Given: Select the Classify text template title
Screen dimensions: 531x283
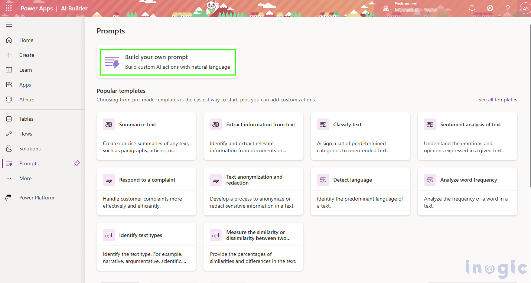Looking at the screenshot, I should (347, 124).
